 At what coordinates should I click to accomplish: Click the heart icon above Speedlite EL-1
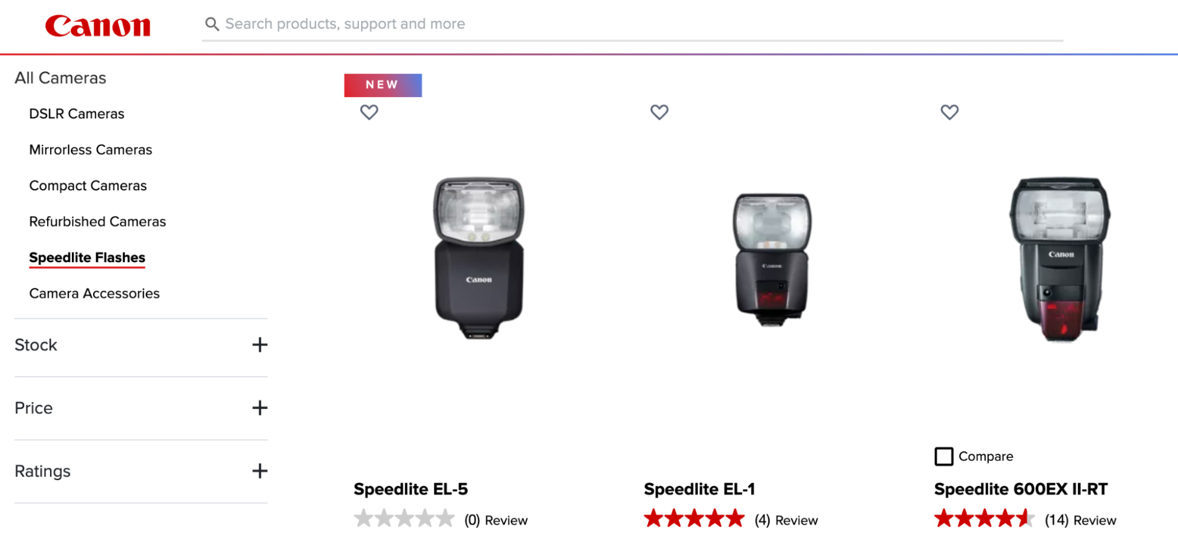click(659, 112)
